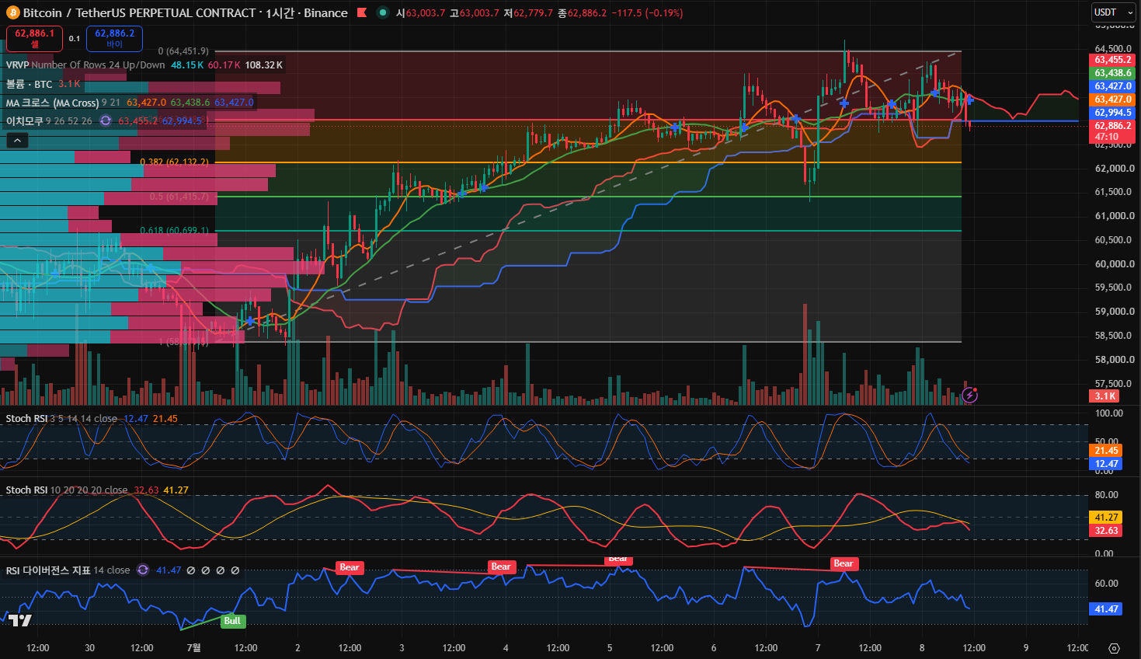
Task: Click the green Bull divergence label
Action: tap(232, 621)
